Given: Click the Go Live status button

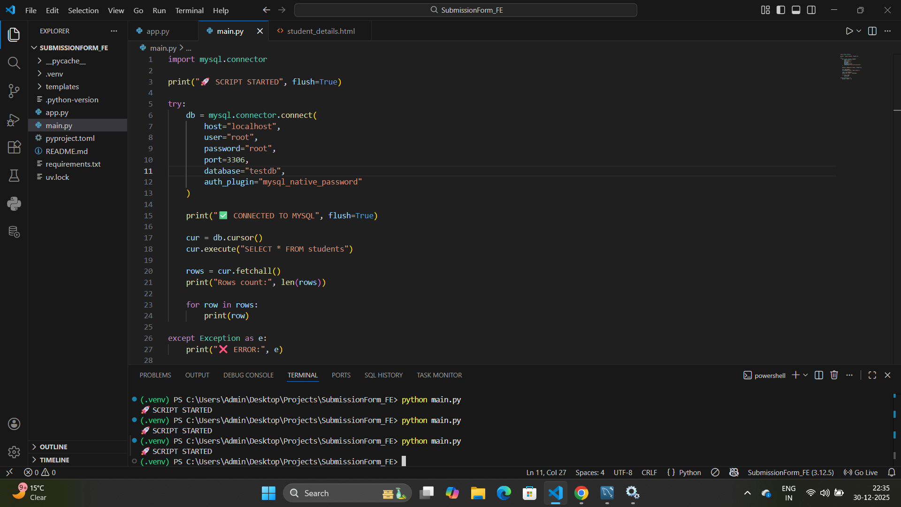Looking at the screenshot, I should pyautogui.click(x=861, y=473).
